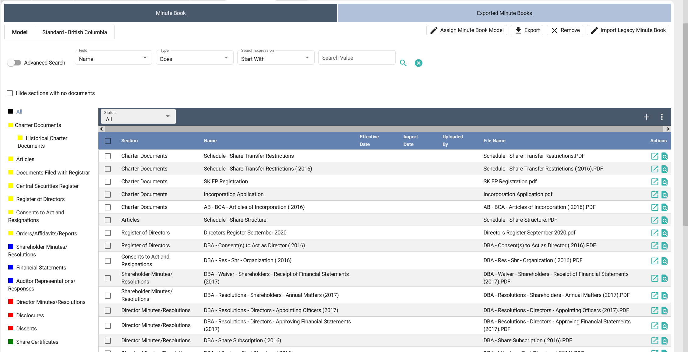This screenshot has height=352, width=688.
Task: Preview Incorporation Application document icon
Action: point(665,195)
